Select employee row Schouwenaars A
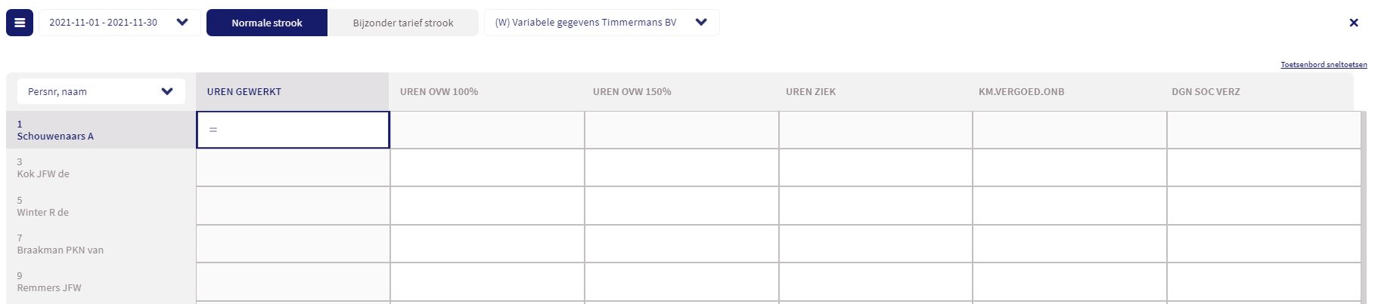 point(55,131)
